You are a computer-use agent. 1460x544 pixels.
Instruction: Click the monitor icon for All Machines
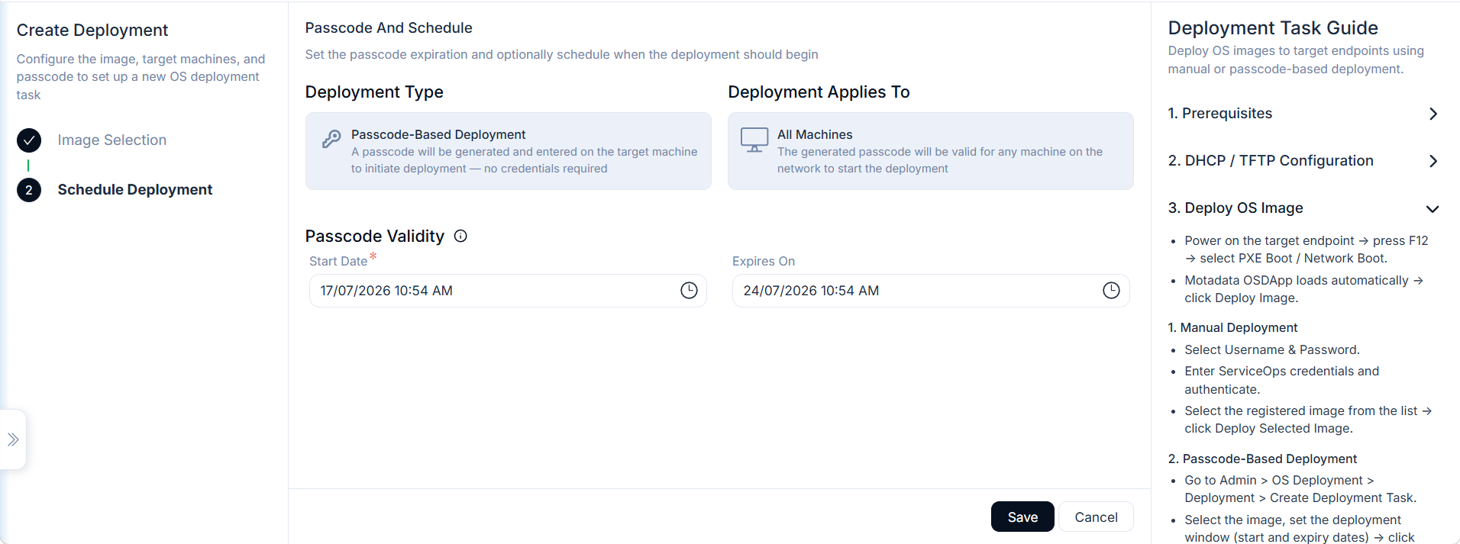754,140
